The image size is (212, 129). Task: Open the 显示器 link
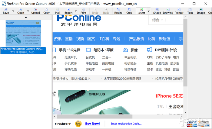tap(175, 63)
